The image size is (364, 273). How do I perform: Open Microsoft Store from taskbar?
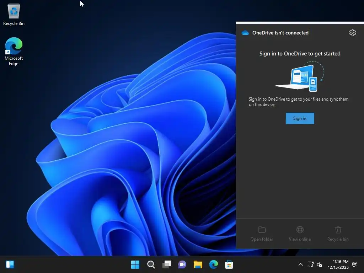coord(229,264)
